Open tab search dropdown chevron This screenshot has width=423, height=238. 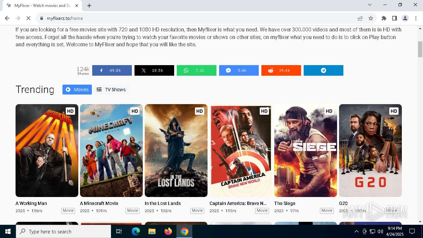[370, 5]
